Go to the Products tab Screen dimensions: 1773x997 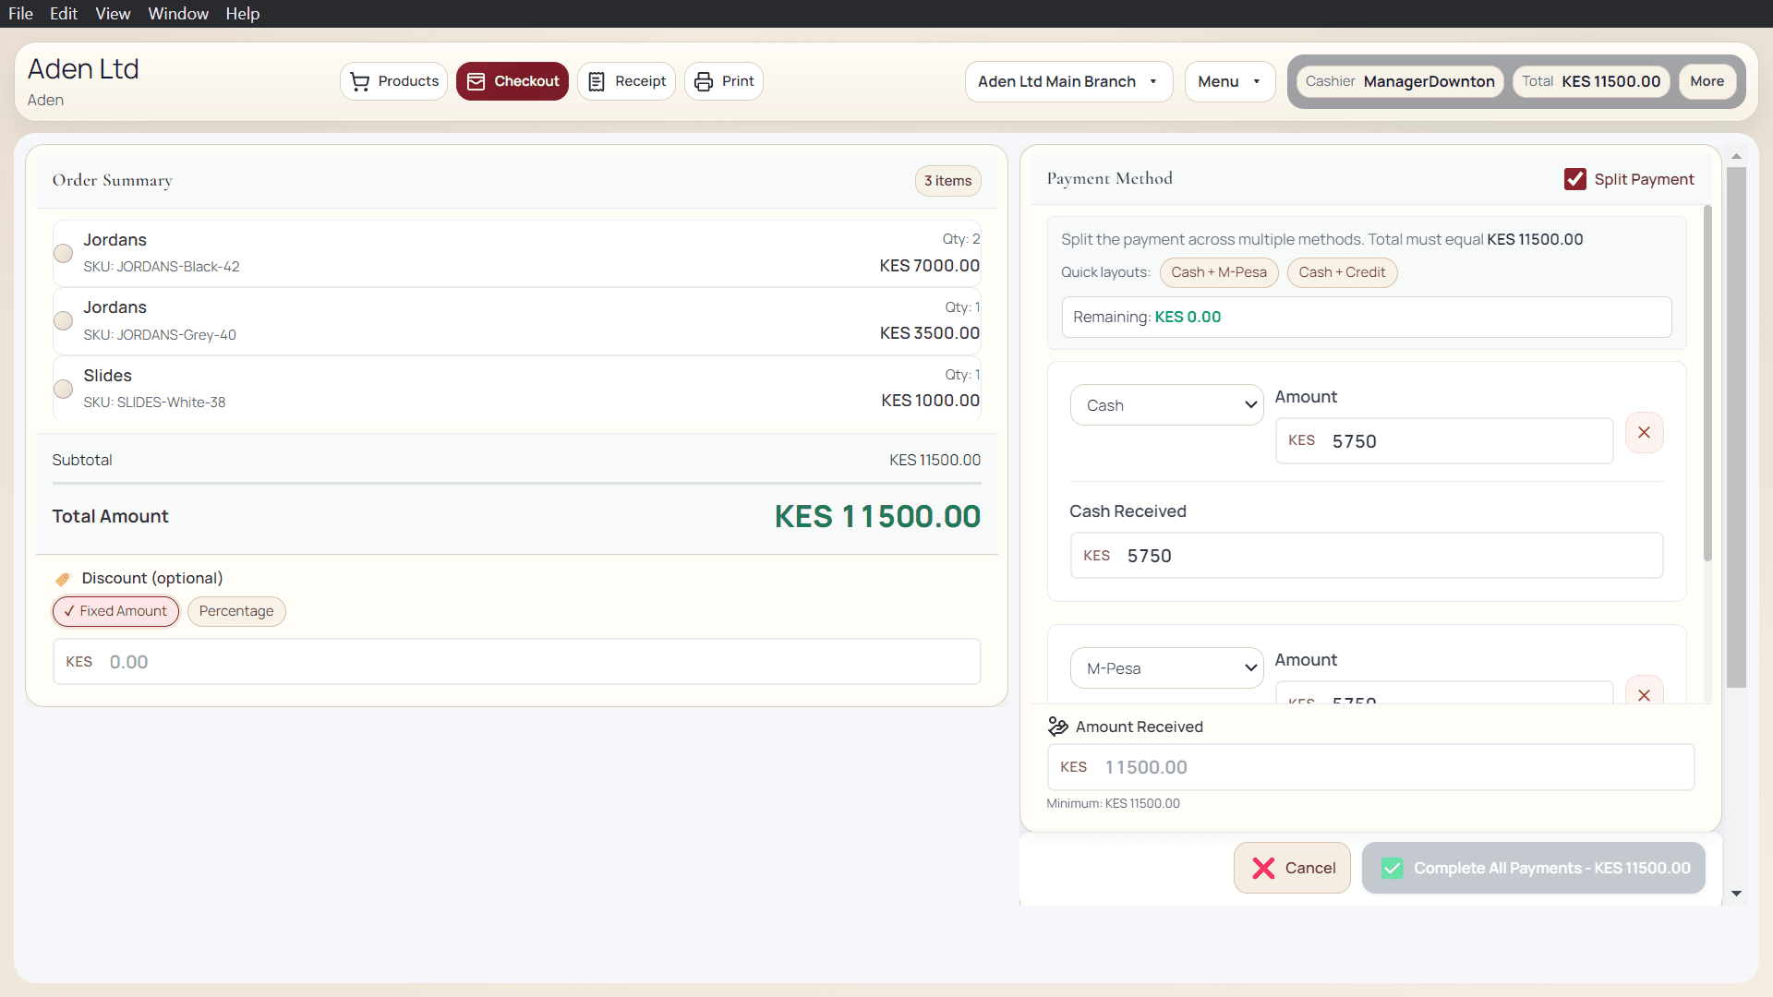click(x=393, y=81)
